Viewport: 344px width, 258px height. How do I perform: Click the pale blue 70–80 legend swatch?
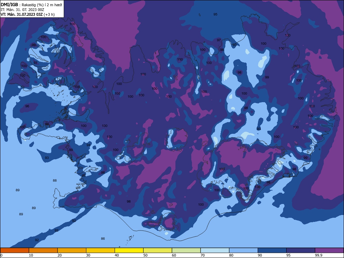215,250
